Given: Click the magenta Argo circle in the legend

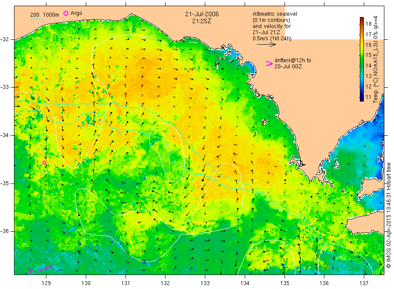Looking at the screenshot, I should [x=66, y=13].
